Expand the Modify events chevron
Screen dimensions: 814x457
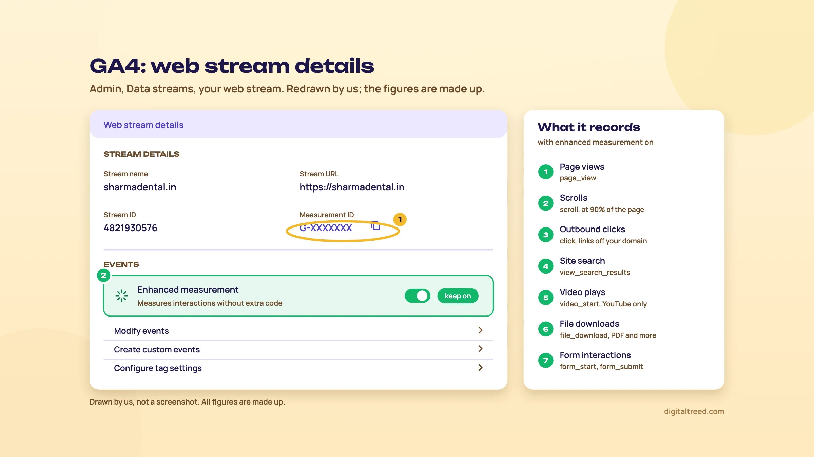(x=480, y=330)
